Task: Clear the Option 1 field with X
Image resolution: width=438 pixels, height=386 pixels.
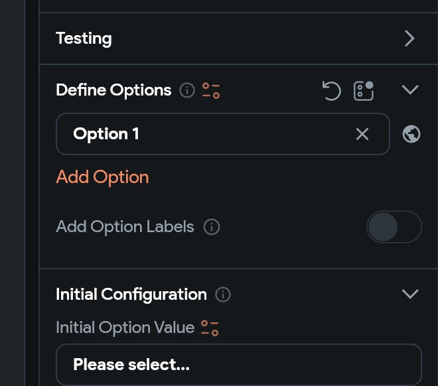Action: click(362, 134)
